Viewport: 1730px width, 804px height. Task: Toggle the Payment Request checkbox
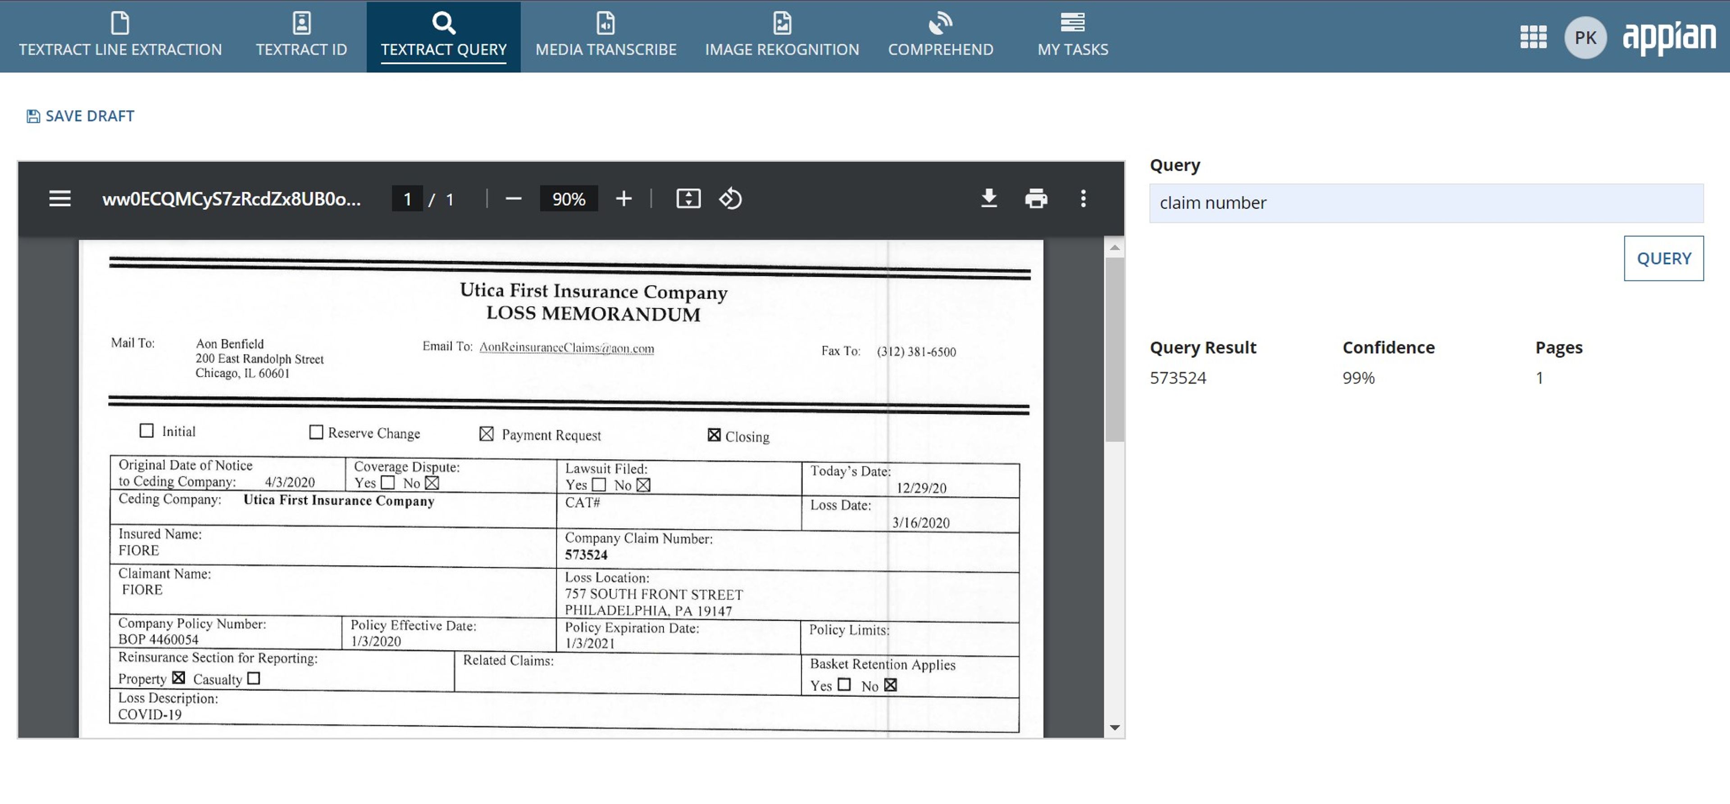[x=486, y=434]
